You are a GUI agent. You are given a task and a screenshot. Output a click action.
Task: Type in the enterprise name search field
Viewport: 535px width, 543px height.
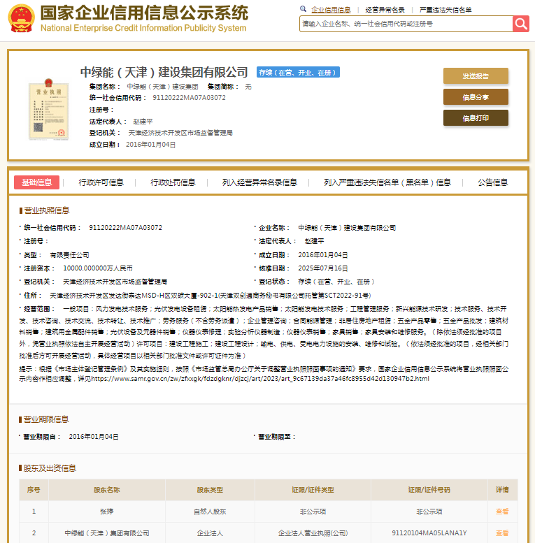coord(406,24)
